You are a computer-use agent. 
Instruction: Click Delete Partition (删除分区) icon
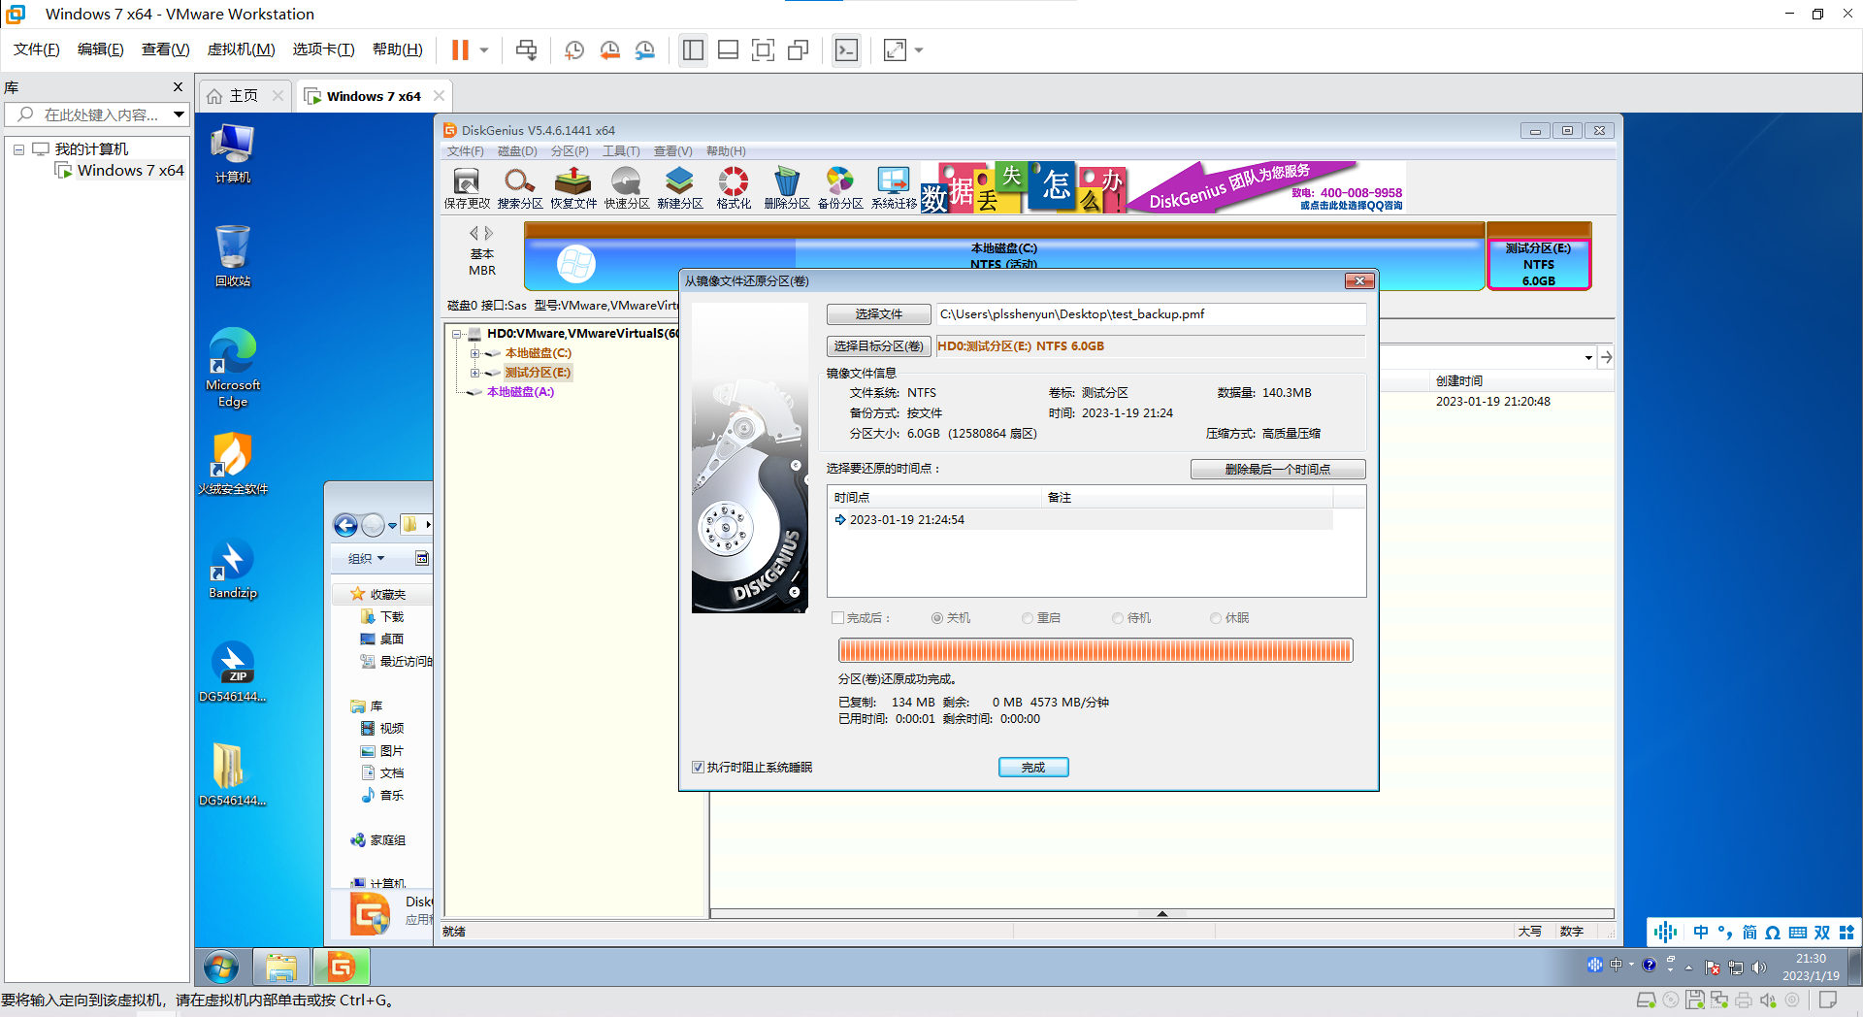(787, 187)
